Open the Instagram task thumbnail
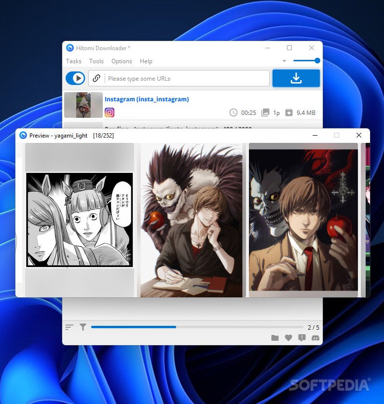Image resolution: width=384 pixels, height=404 pixels. (x=83, y=105)
